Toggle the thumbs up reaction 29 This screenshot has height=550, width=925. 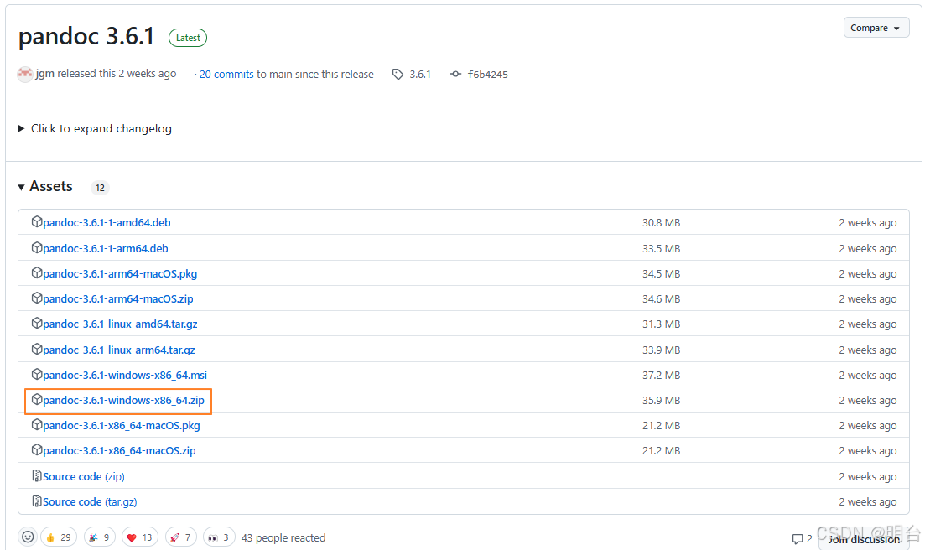[x=59, y=537]
